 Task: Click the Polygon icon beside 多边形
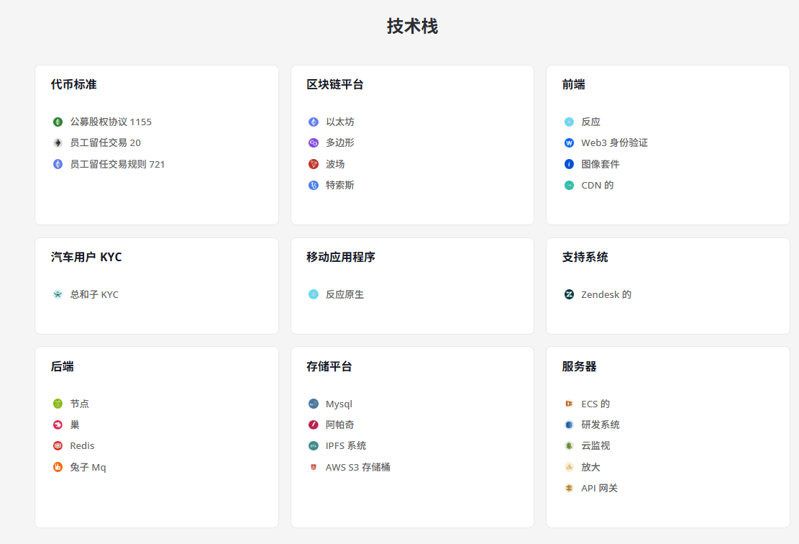[314, 143]
